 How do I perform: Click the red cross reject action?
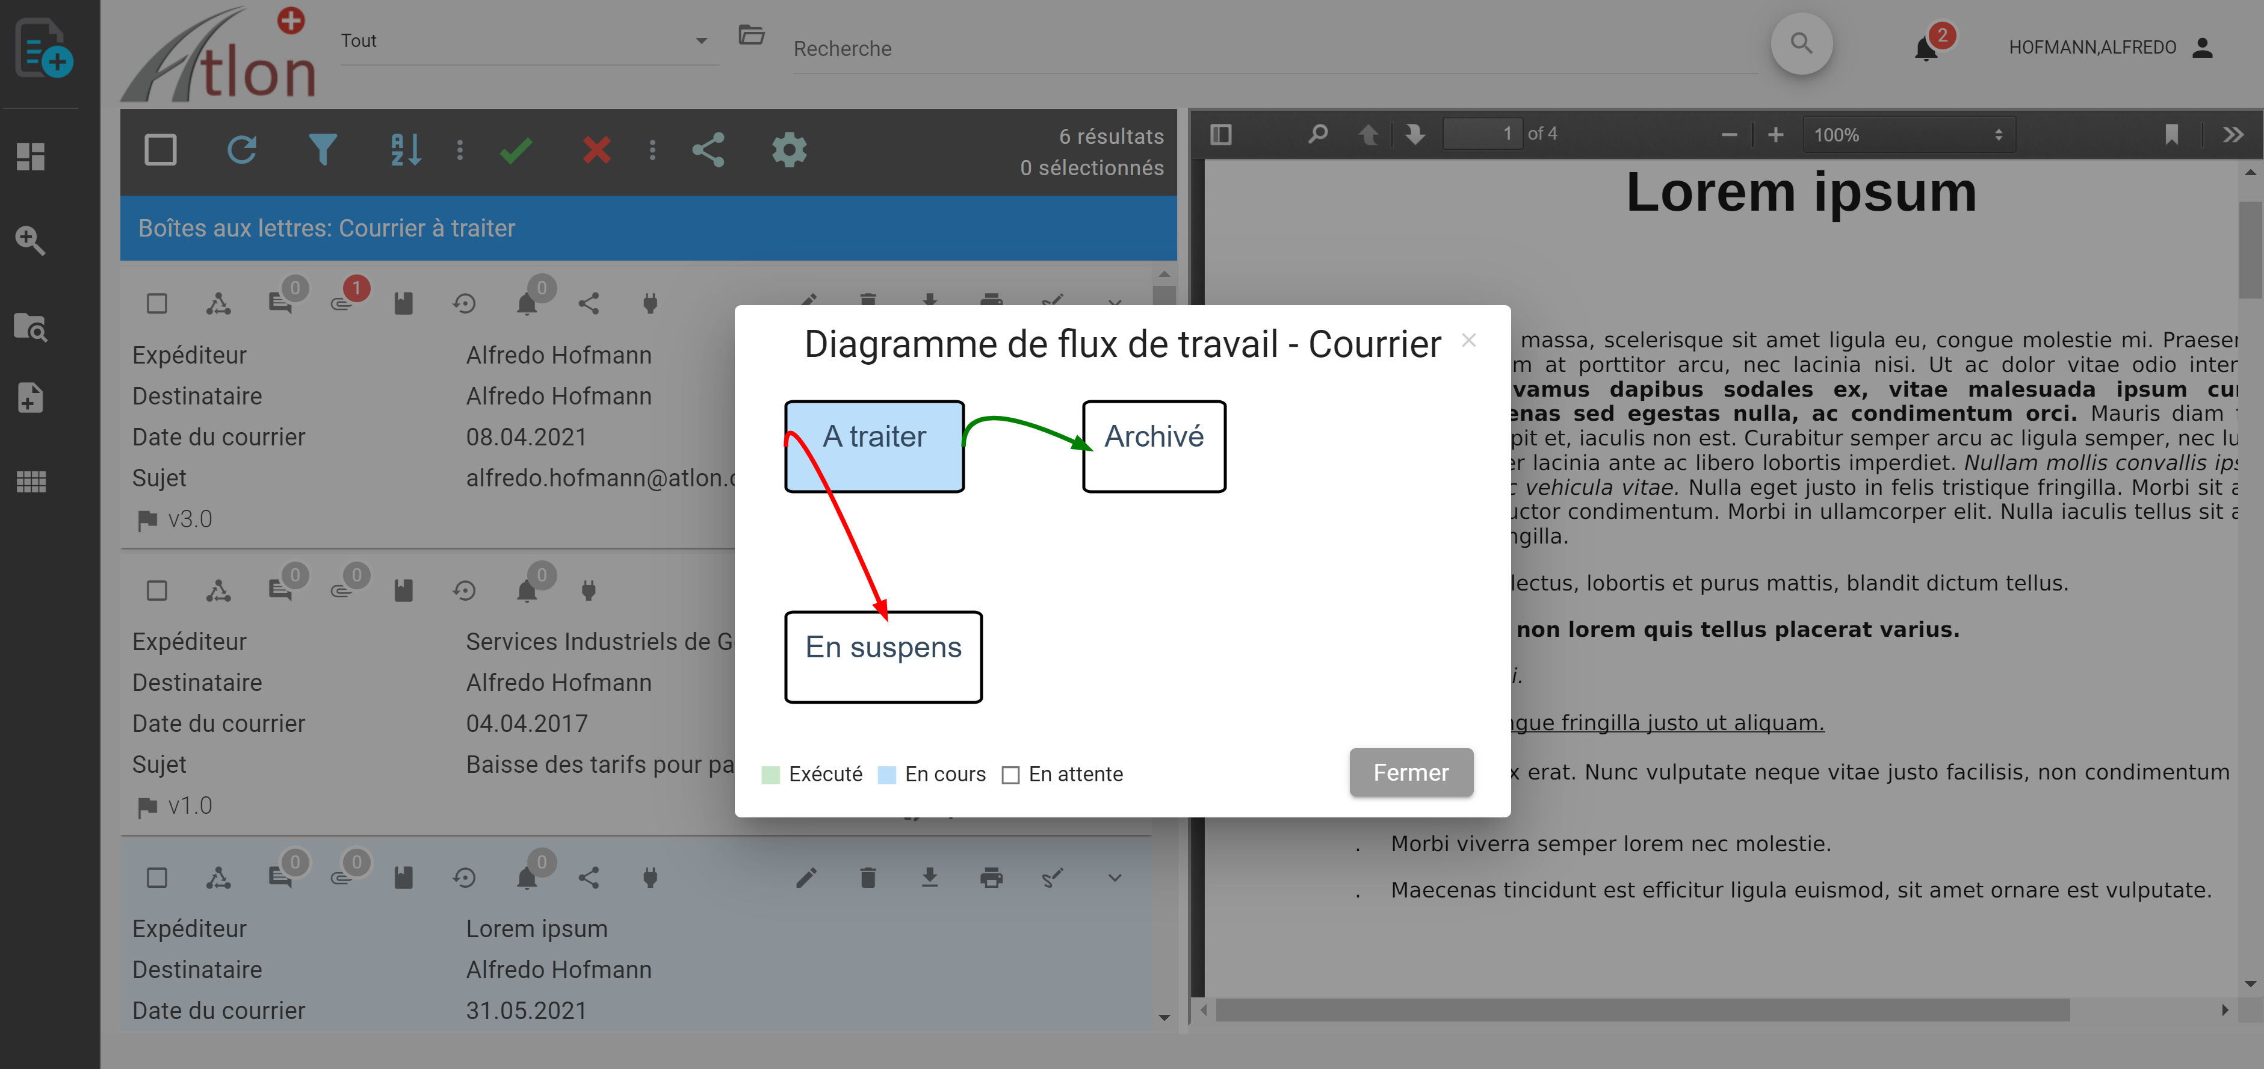pos(597,150)
